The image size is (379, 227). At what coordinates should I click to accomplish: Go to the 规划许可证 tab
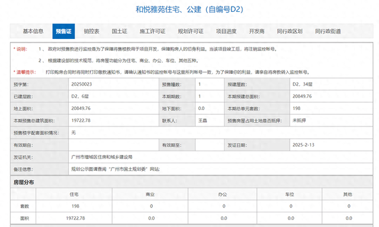(x=191, y=31)
